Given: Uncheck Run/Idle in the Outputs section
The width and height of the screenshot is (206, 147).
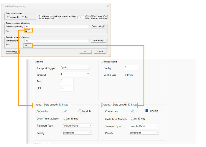Looking at the screenshot, I should point(147,111).
